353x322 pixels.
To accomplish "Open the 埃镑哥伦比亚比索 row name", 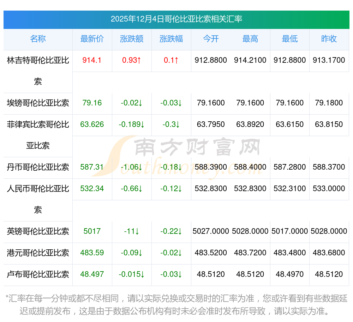I will (38, 103).
